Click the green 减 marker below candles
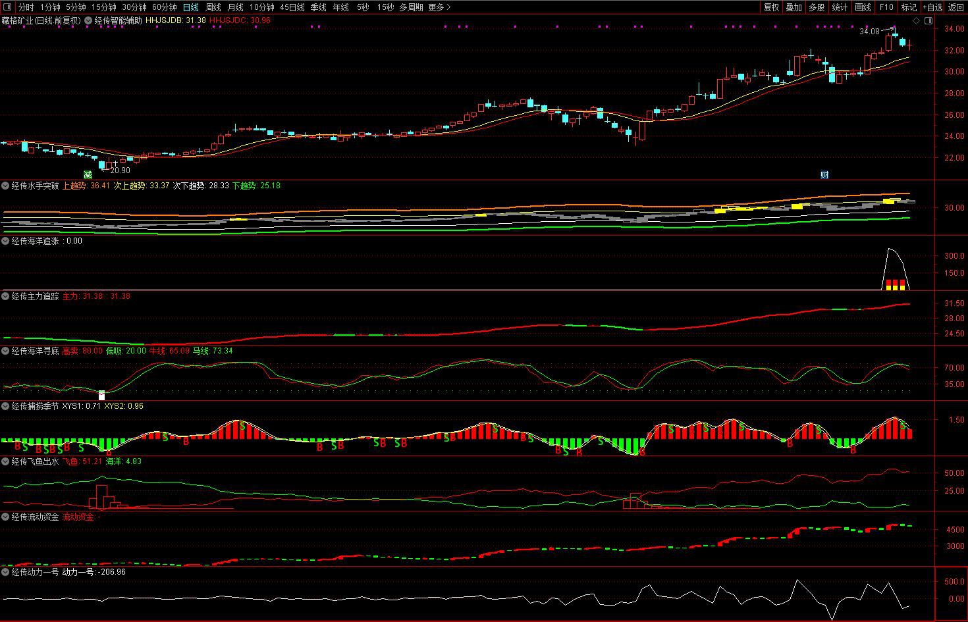Screen dimensions: 968x622 [88, 174]
